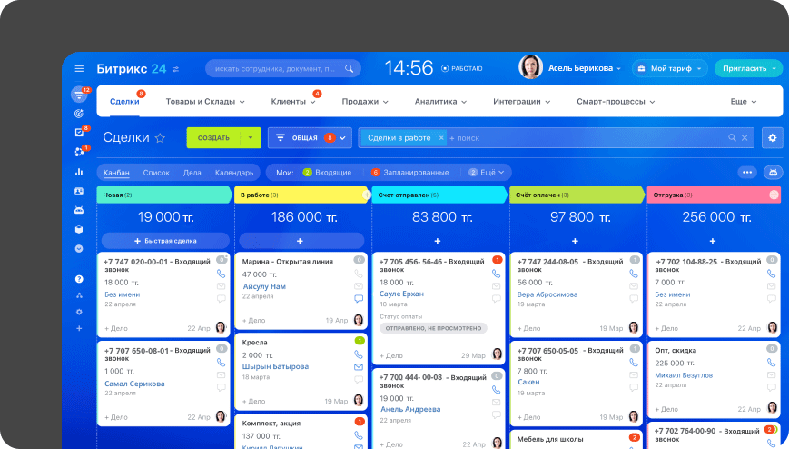Click the СОЗДАТЬ button

[213, 137]
